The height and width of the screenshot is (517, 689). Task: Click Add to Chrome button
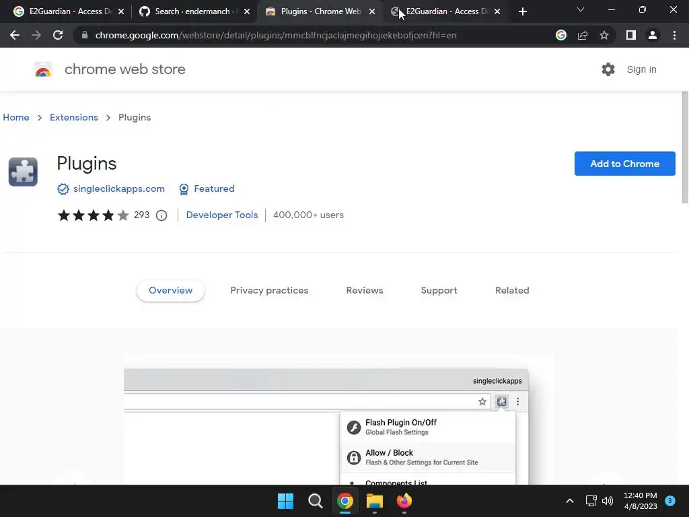tap(624, 164)
